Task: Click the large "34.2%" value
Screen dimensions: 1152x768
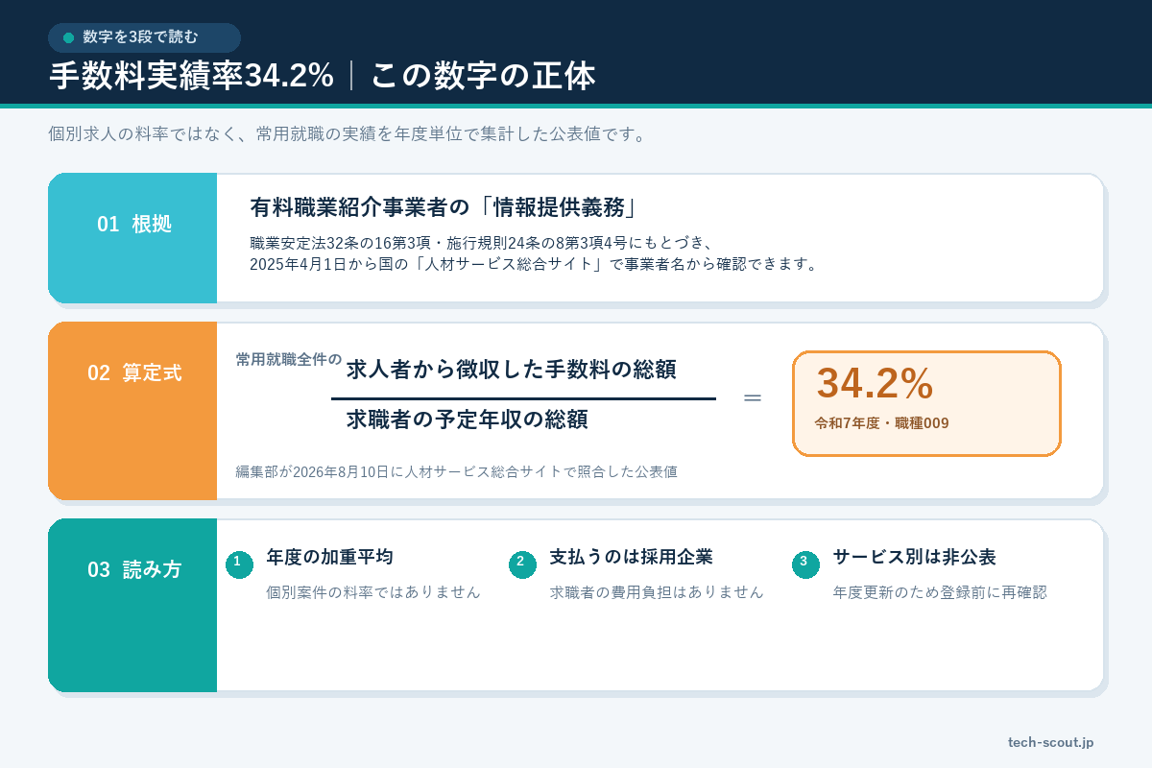Action: click(875, 384)
